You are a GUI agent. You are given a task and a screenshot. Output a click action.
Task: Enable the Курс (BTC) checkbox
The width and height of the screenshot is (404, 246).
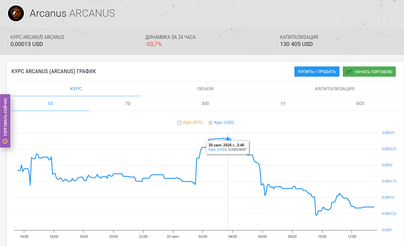180,123
